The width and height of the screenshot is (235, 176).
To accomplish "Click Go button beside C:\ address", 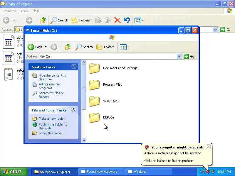I will pos(189,56).
